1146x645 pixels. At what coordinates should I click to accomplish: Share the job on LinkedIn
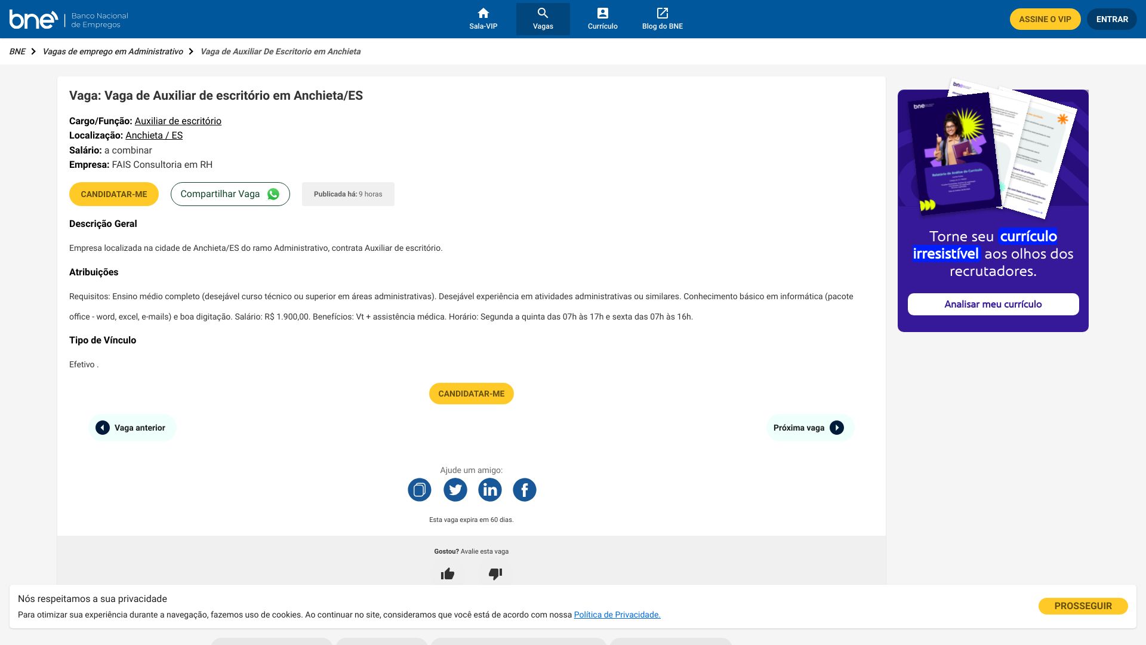coord(490,490)
